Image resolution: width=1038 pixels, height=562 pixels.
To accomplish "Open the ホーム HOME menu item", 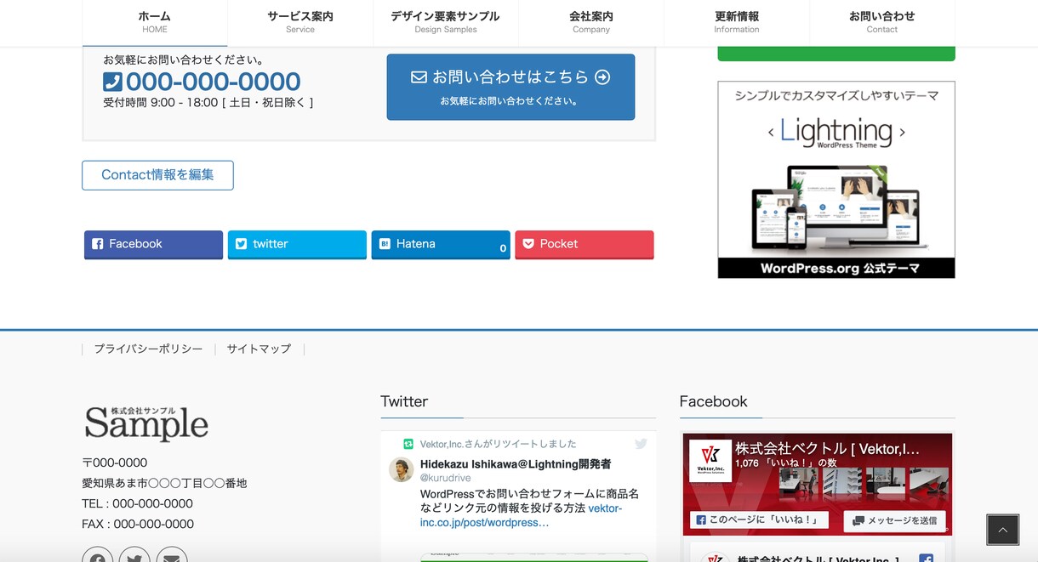I will [x=155, y=22].
